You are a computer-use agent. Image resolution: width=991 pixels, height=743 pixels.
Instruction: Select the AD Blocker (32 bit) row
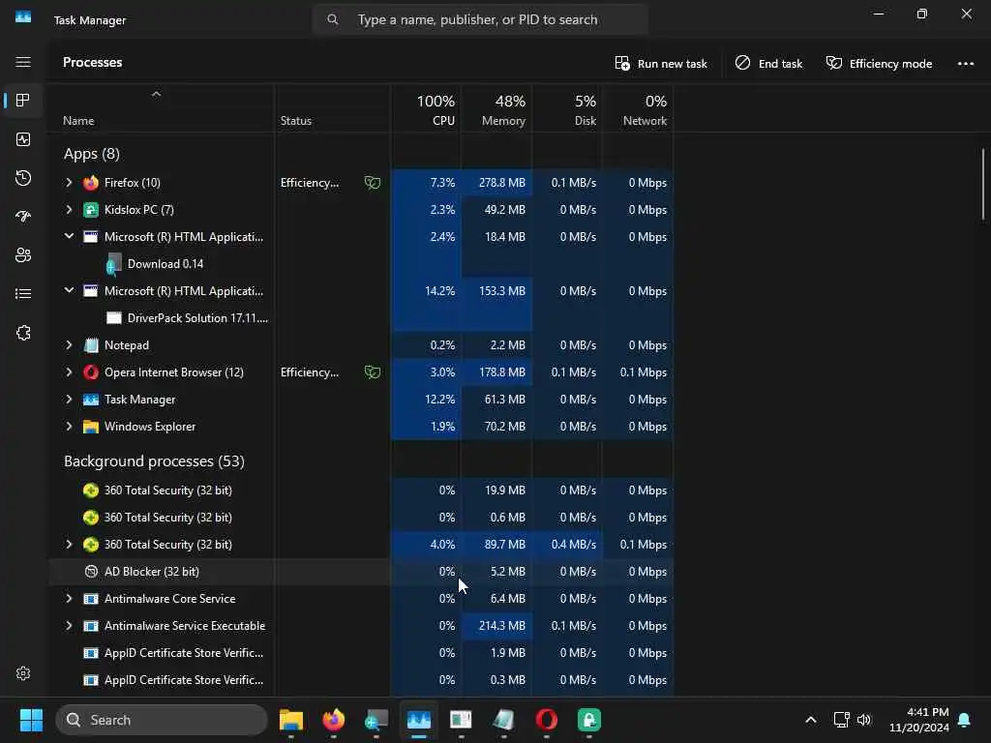[x=361, y=571]
